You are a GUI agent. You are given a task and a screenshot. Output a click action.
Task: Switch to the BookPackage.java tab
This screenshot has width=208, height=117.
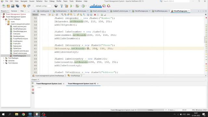click(161, 11)
